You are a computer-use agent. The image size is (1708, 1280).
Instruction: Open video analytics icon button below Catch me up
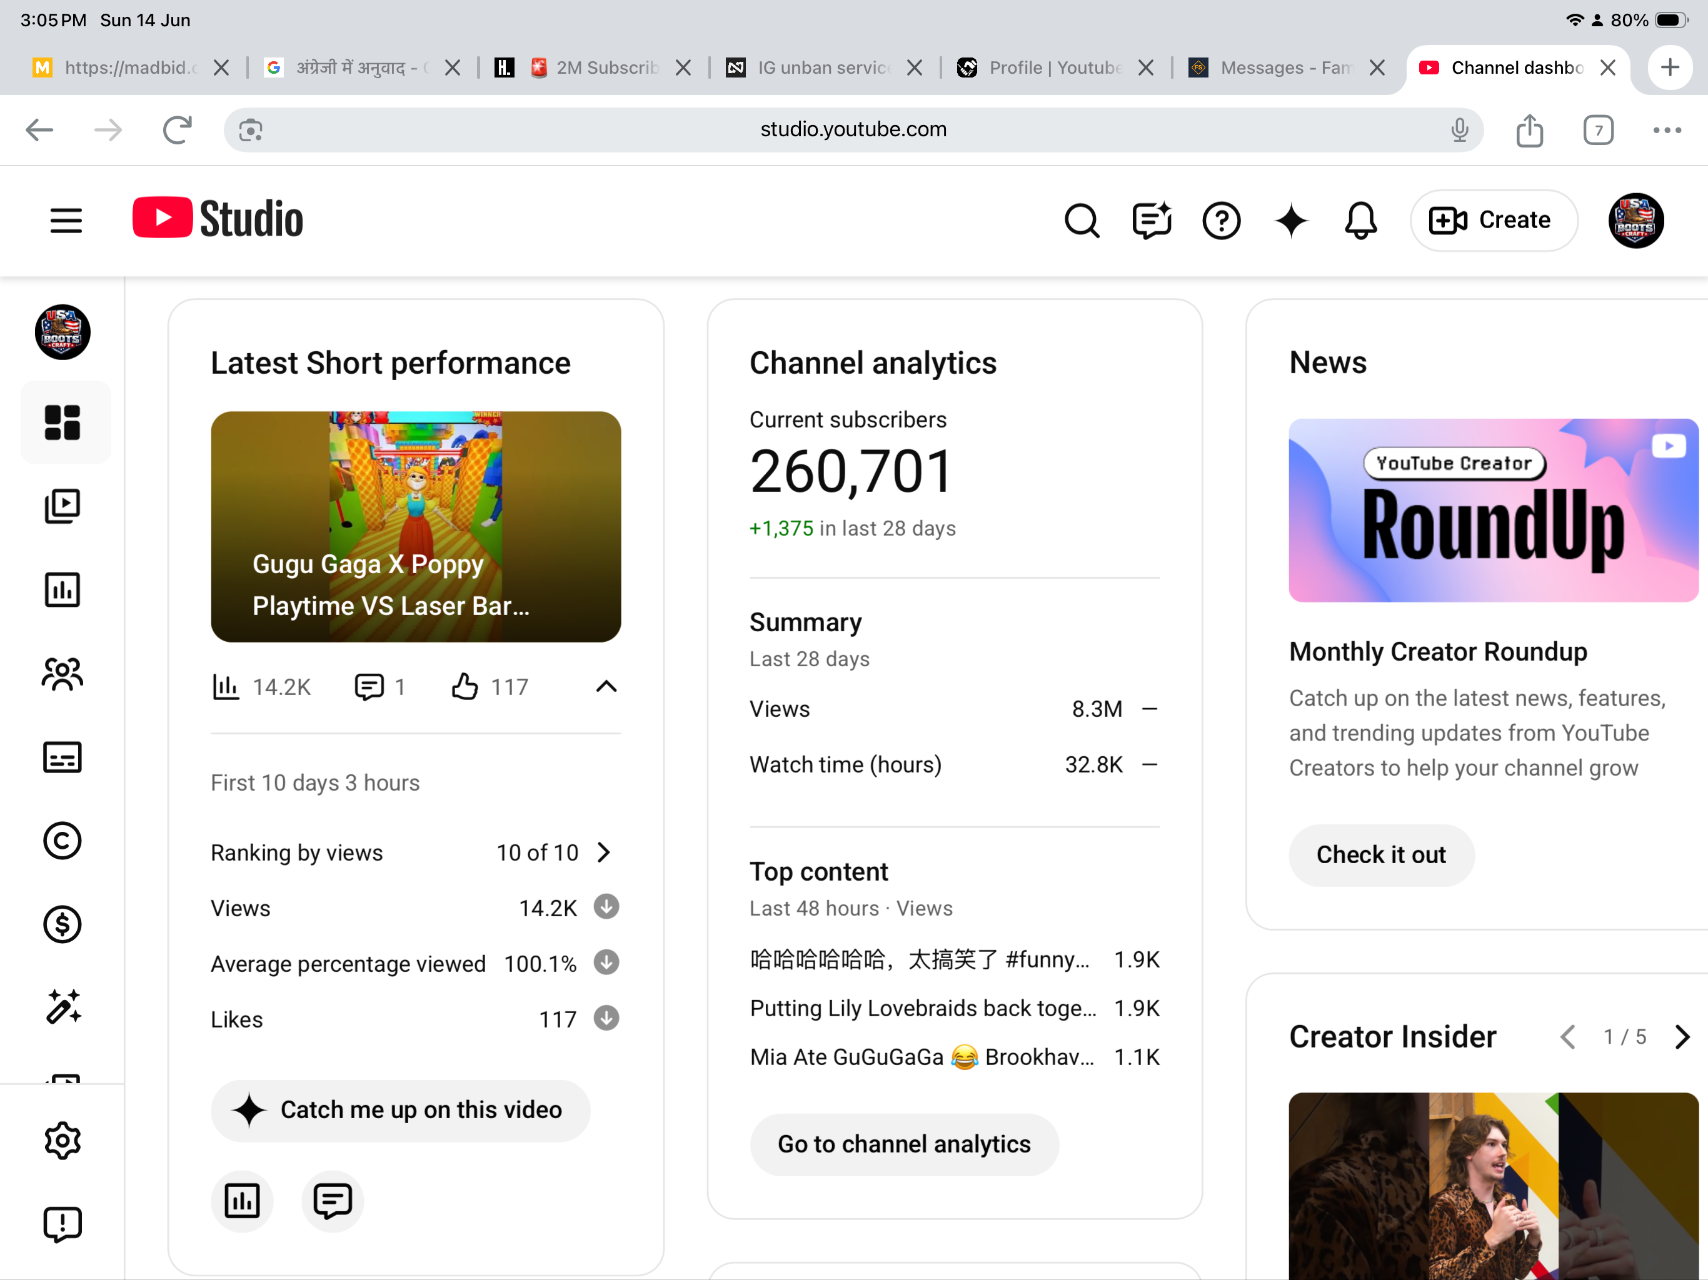pyautogui.click(x=242, y=1201)
